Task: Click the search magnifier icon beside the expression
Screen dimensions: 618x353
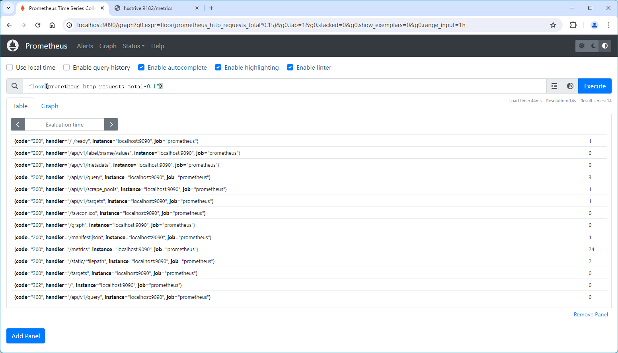Action: click(15, 86)
